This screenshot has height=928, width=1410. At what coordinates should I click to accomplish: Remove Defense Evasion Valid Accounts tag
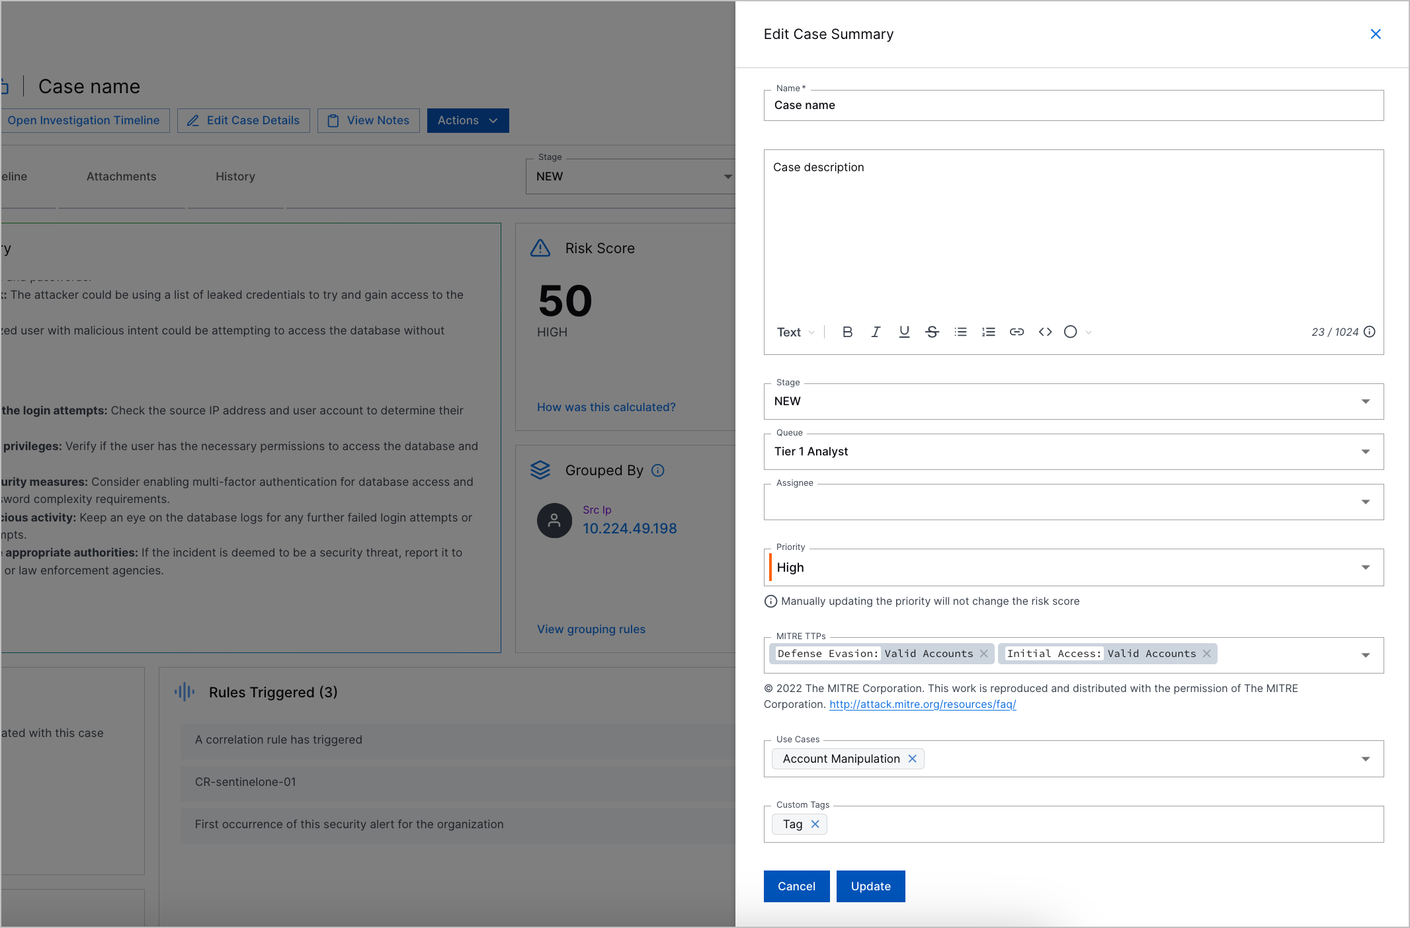984,652
